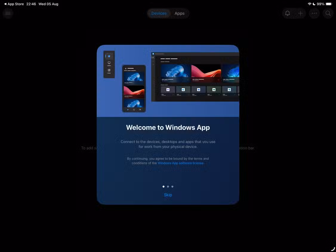Switch to the Devices tab
The height and width of the screenshot is (252, 336).
[159, 13]
